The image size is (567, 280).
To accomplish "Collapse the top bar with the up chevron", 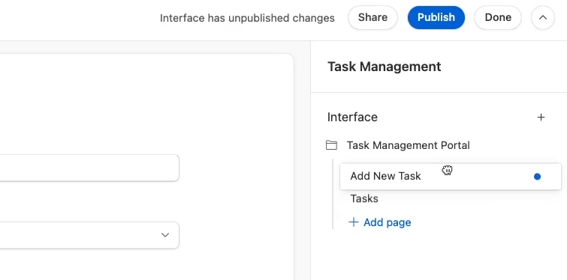I will (x=542, y=17).
